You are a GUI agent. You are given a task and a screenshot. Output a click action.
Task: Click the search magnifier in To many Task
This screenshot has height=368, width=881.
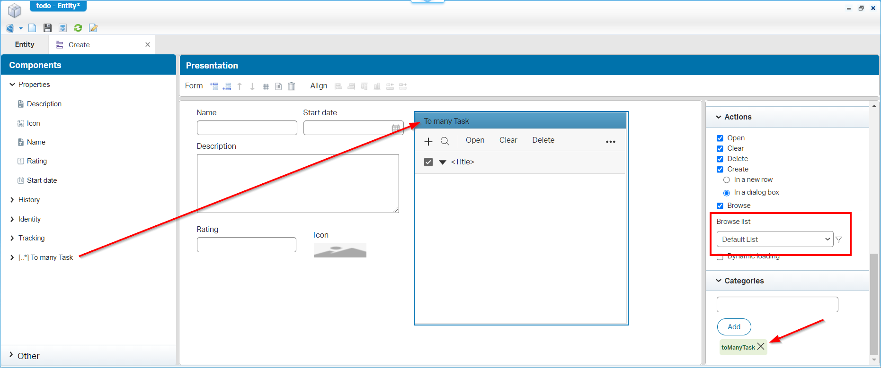(445, 141)
